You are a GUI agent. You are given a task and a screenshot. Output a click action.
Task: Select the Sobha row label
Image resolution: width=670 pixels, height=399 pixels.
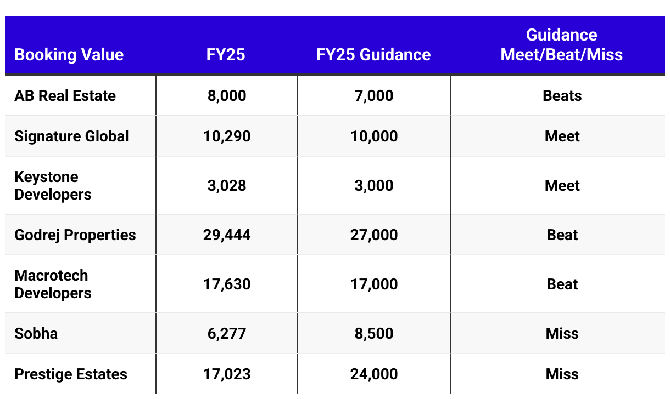[36, 334]
